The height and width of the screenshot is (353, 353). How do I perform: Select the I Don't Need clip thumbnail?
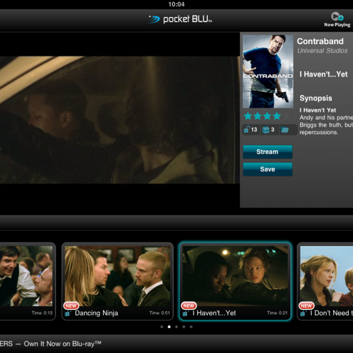(x=327, y=277)
